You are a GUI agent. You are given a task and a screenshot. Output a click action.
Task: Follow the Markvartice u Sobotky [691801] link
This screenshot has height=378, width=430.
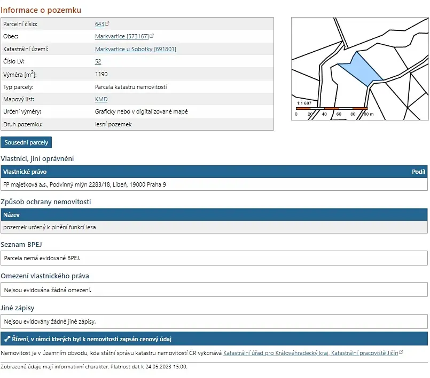point(135,49)
